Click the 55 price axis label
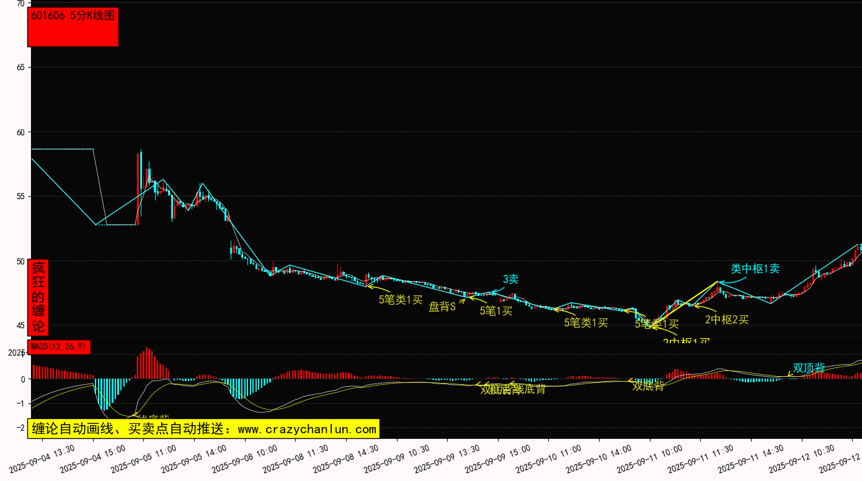862x481 pixels. [x=20, y=196]
